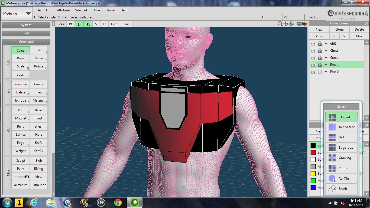This screenshot has height=208, width=370.
Task: Close the Object Panel
Action: 367,23
